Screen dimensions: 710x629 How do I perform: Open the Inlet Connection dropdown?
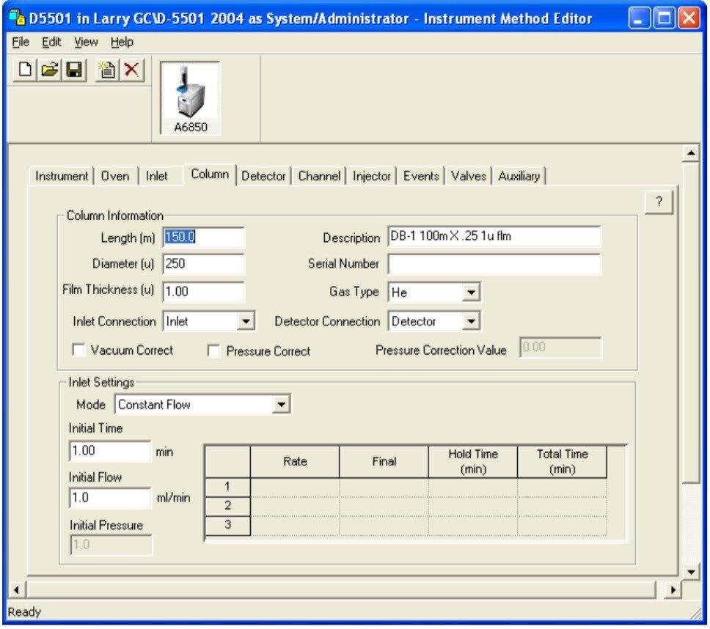tap(246, 321)
